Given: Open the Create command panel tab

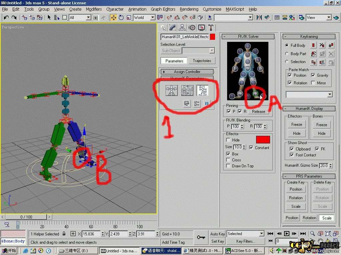Looking at the screenshot, I should point(163,28).
